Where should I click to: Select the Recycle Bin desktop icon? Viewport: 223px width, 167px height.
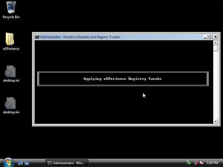(x=11, y=10)
